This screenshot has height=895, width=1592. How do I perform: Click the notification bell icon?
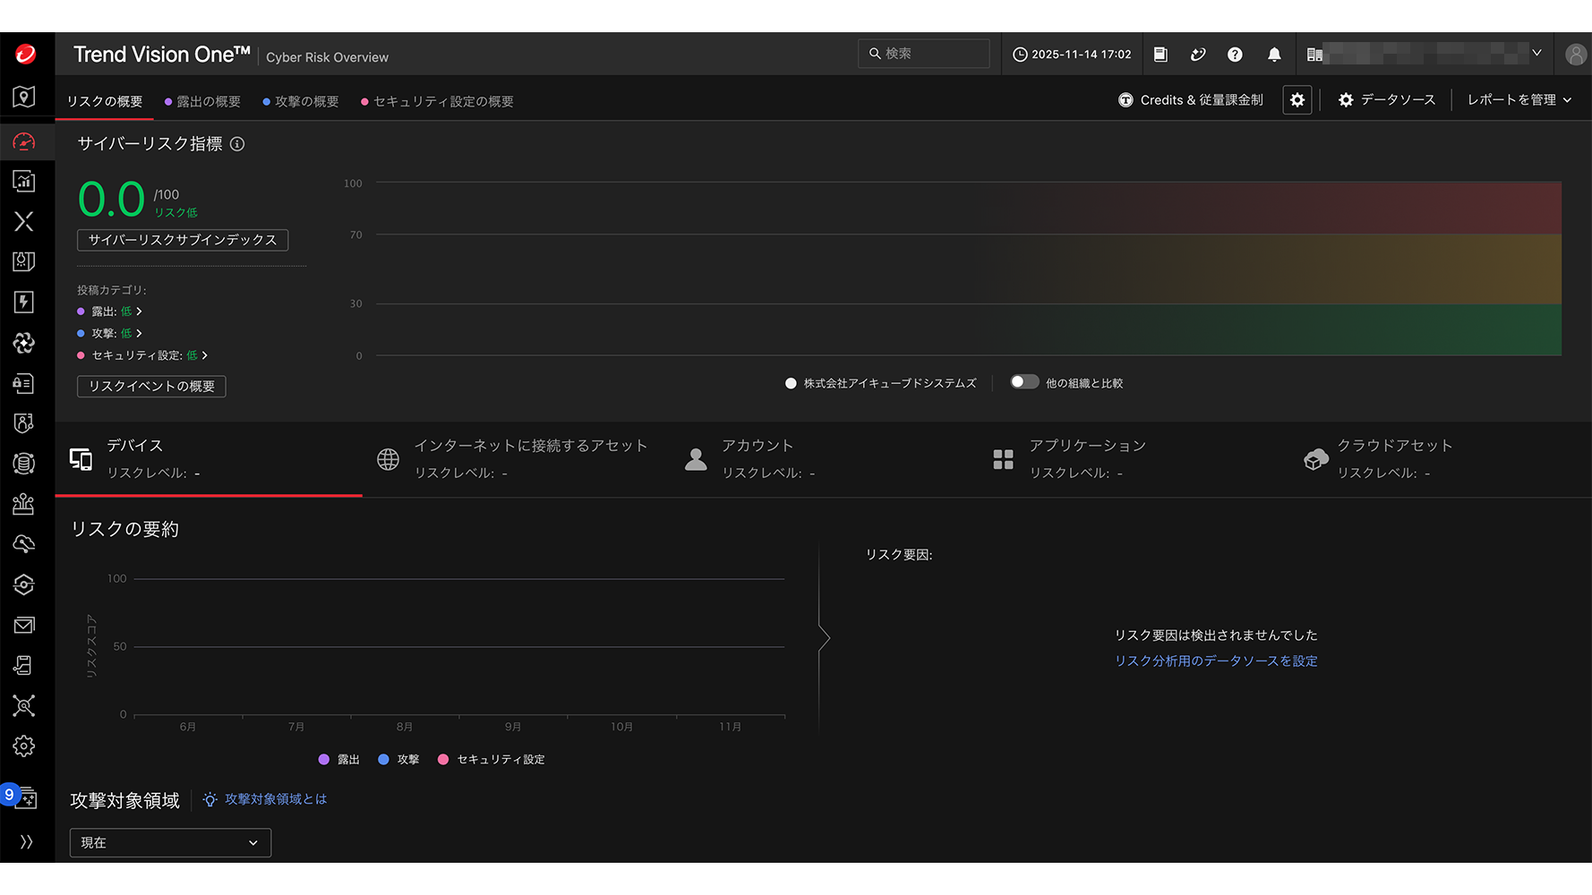click(x=1274, y=55)
